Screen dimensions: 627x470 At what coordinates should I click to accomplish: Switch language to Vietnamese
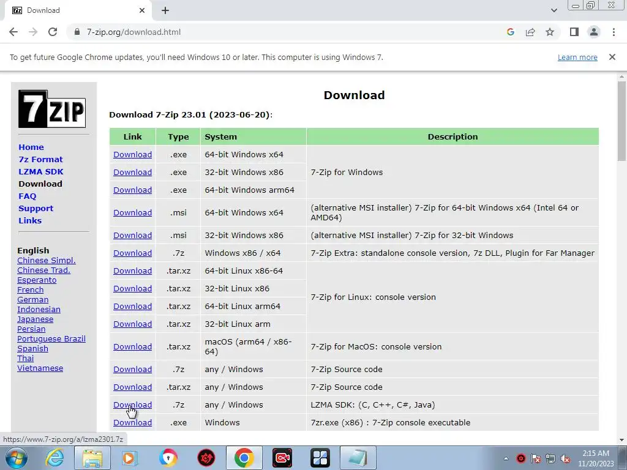[x=40, y=368]
